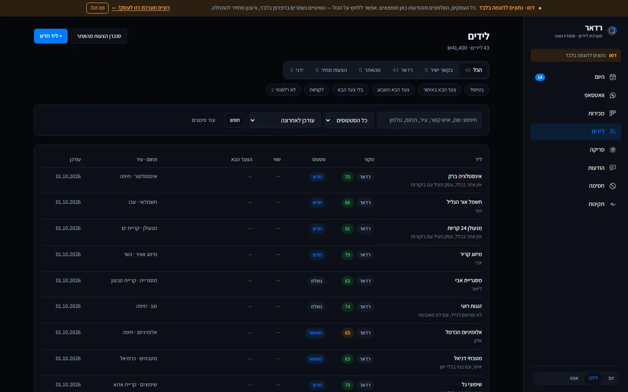The width and height of the screenshot is (628, 392).
Task: Click the סנכרן הצעות מהאתר button
Action: click(99, 36)
